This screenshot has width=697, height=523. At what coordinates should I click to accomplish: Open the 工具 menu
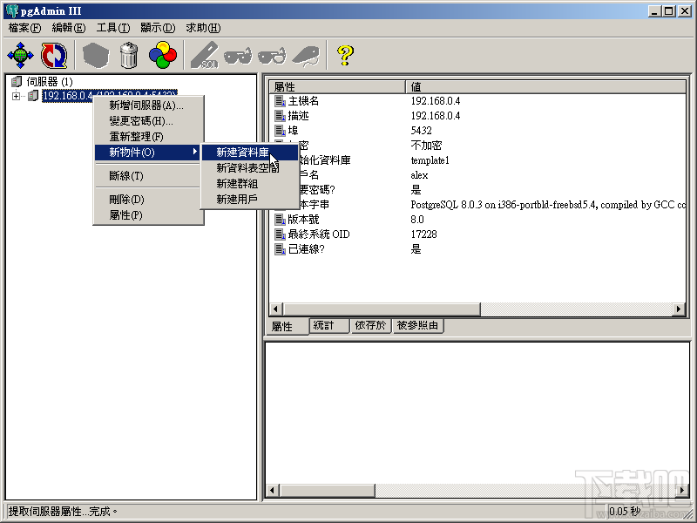pos(110,27)
